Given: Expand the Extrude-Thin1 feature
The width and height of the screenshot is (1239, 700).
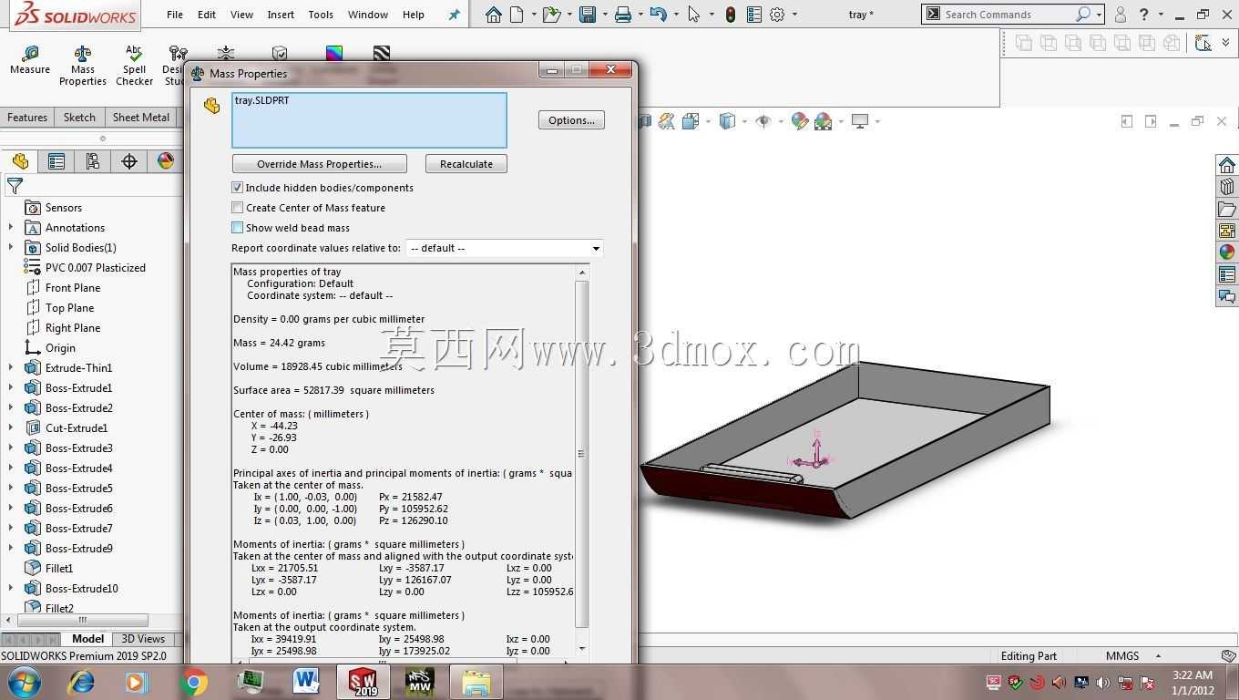Looking at the screenshot, I should 11,368.
